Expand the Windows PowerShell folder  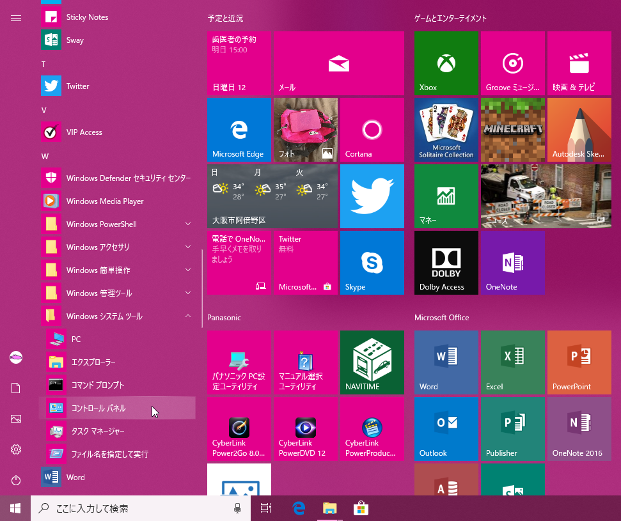117,224
